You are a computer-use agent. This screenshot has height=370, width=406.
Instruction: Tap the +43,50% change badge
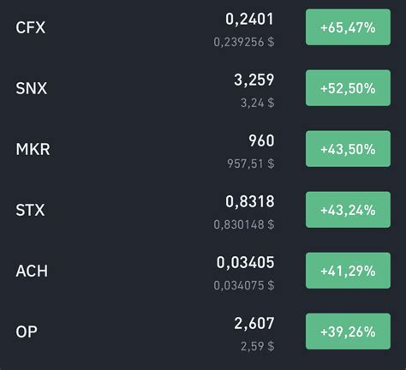tap(348, 149)
